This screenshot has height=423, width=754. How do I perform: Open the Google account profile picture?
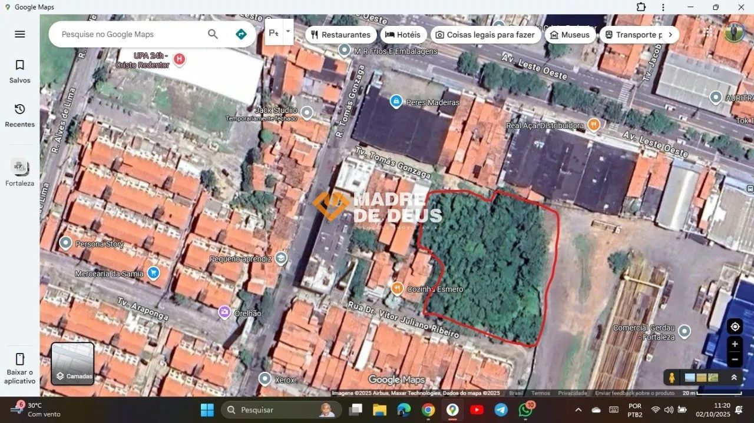pyautogui.click(x=734, y=32)
